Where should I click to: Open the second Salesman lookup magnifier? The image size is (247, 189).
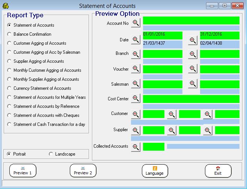pyautogui.click(x=193, y=84)
